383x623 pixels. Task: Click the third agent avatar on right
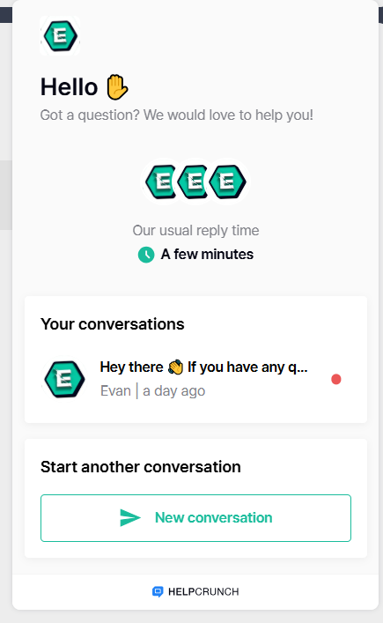[227, 182]
